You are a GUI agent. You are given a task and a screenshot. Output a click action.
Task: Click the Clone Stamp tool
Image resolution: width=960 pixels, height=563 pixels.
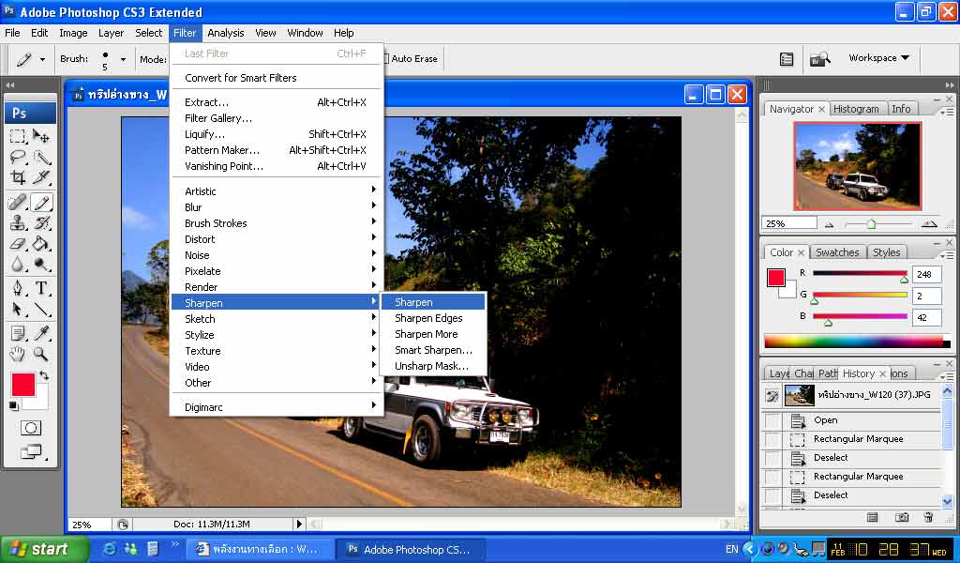18,222
